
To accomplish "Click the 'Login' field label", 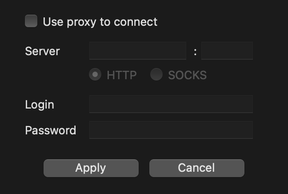I will [40, 105].
